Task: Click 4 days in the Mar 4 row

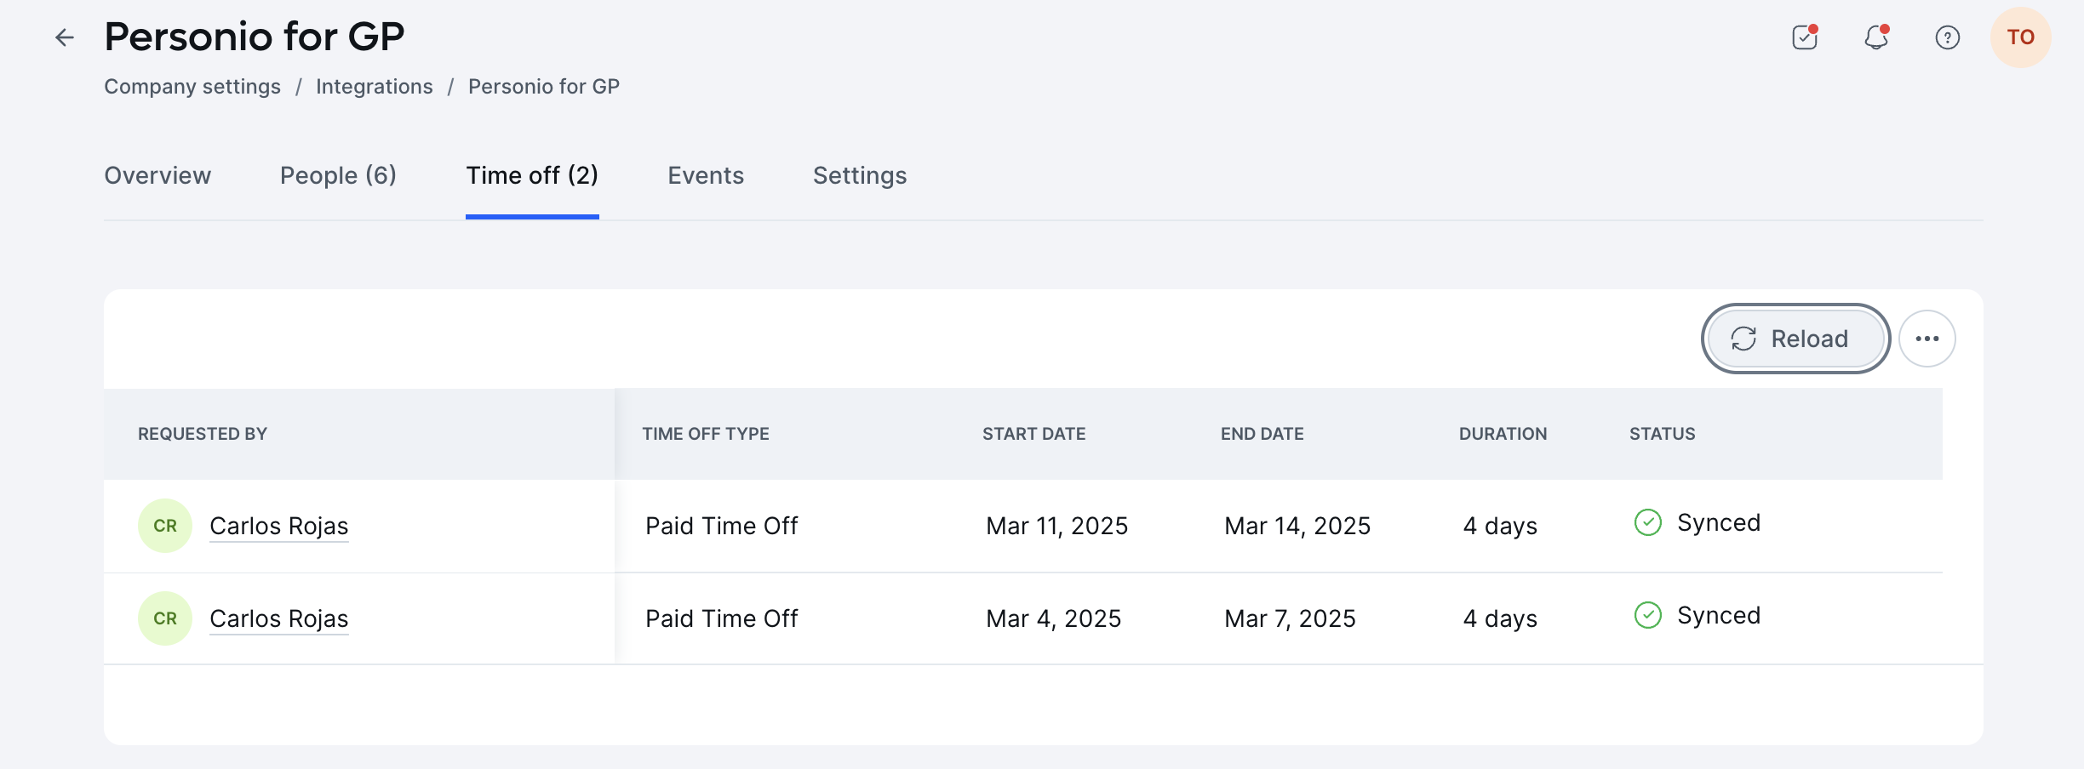Action: [x=1500, y=618]
